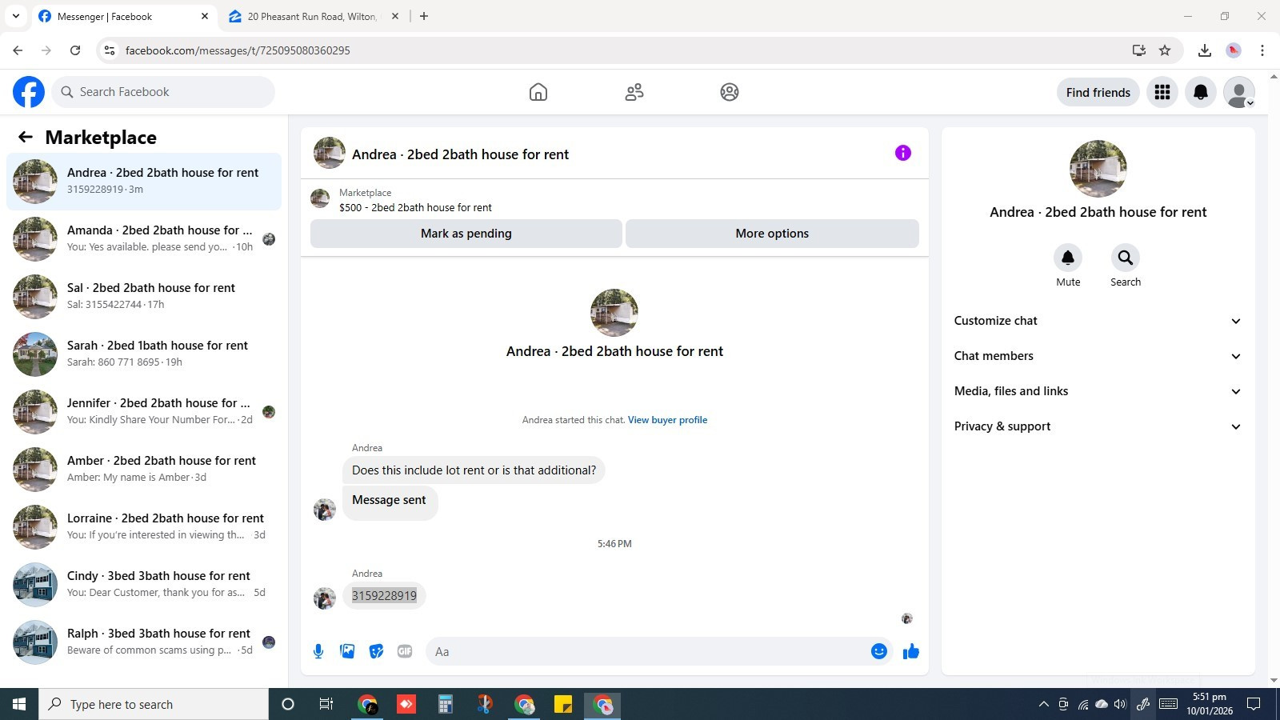Image resolution: width=1280 pixels, height=720 pixels.
Task: Open the Facebook menu grid icon
Action: [1162, 92]
